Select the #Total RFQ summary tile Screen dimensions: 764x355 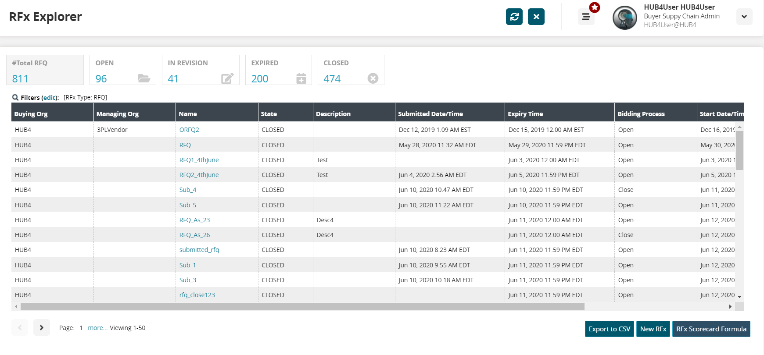click(45, 70)
